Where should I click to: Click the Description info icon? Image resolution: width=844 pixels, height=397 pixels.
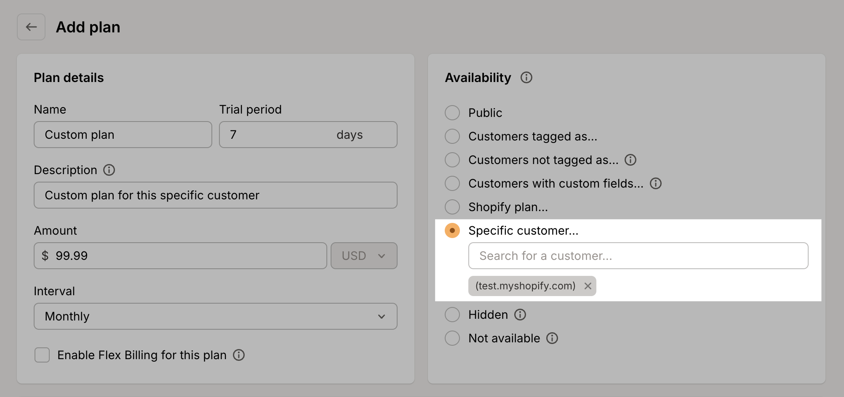click(x=109, y=170)
